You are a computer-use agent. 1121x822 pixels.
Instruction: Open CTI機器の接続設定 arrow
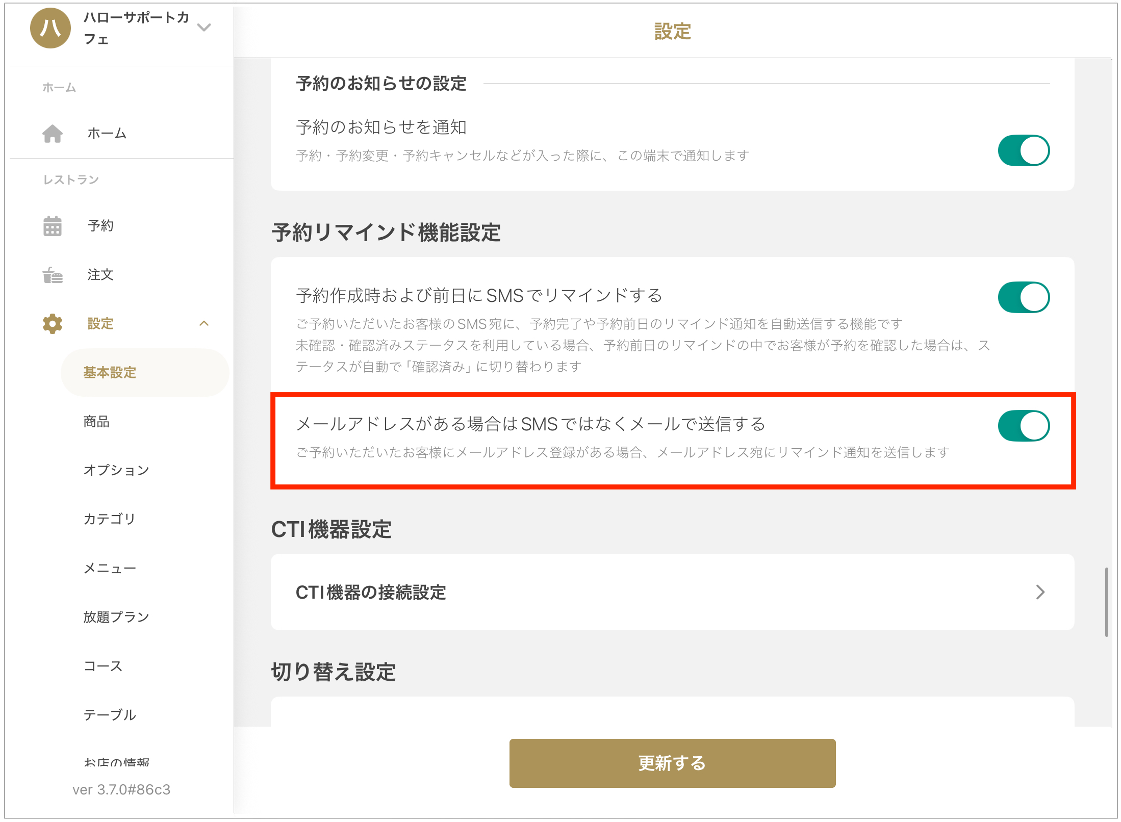pyautogui.click(x=1040, y=592)
